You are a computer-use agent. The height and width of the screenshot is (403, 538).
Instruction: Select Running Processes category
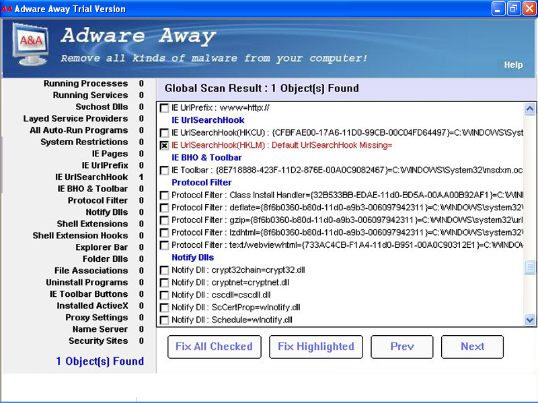pyautogui.click(x=86, y=83)
